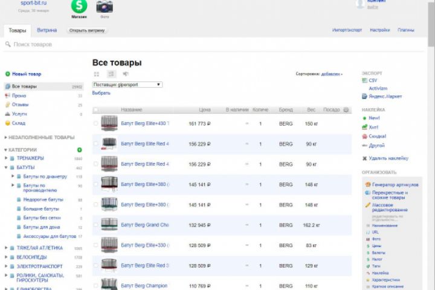Viewport: 435px width, 290px height.
Task: Open Склад icon in sidebar
Action: pos(7,123)
